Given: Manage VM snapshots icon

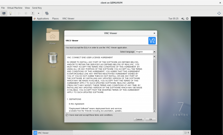Looking at the screenshot, I should 47,13.
